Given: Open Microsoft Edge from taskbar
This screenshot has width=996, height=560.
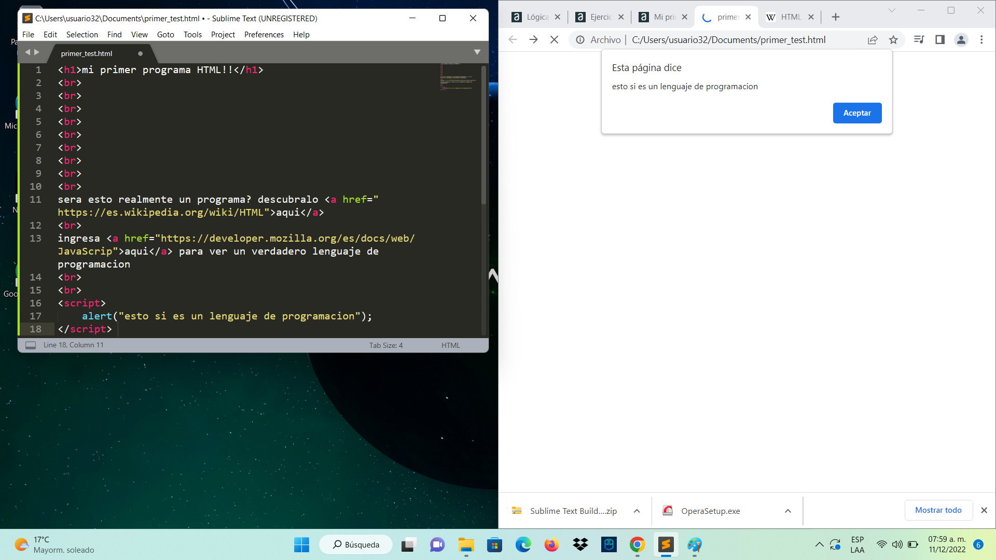Looking at the screenshot, I should click(523, 544).
